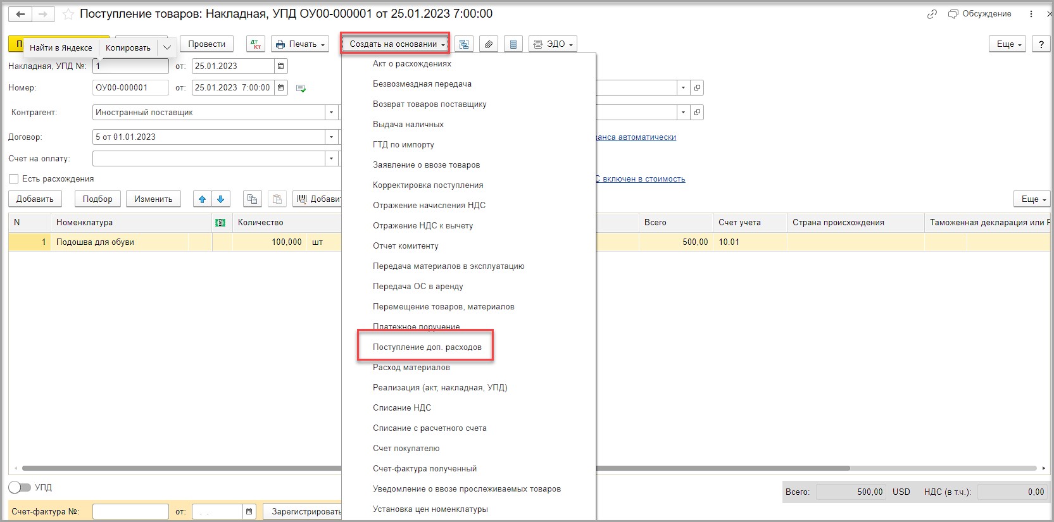The height and width of the screenshot is (522, 1054).
Task: Open the Дт/Кт postings icon
Action: 256,44
